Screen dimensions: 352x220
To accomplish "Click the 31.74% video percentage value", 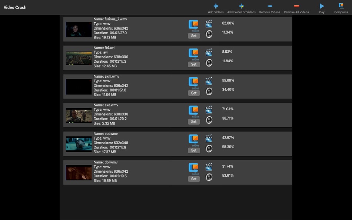I will pyautogui.click(x=228, y=166).
